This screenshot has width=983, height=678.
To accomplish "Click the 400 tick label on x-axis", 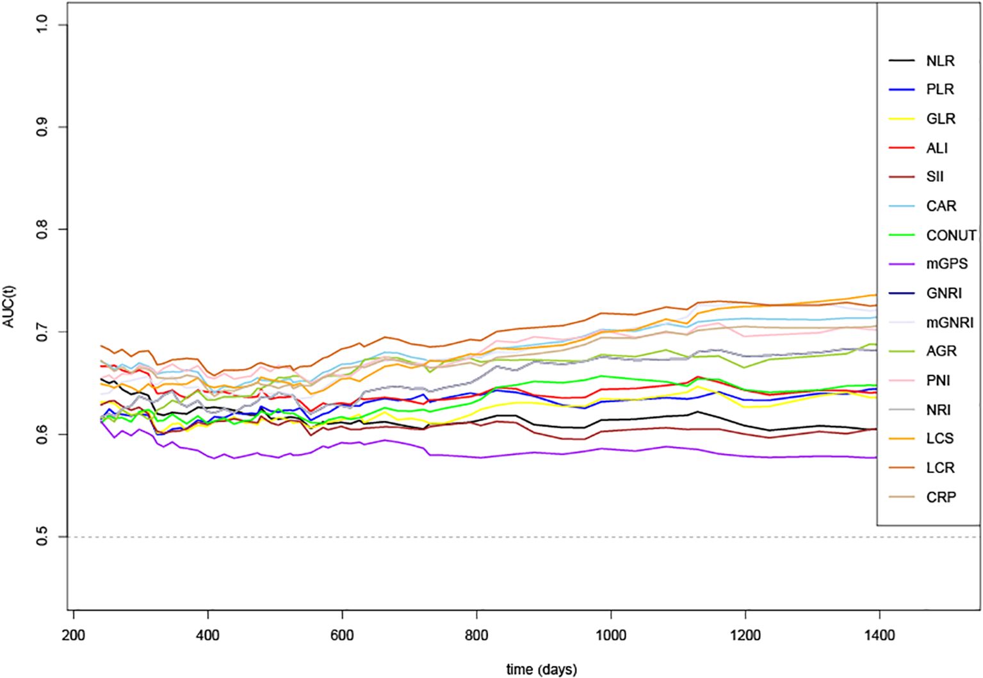I will 207,634.
